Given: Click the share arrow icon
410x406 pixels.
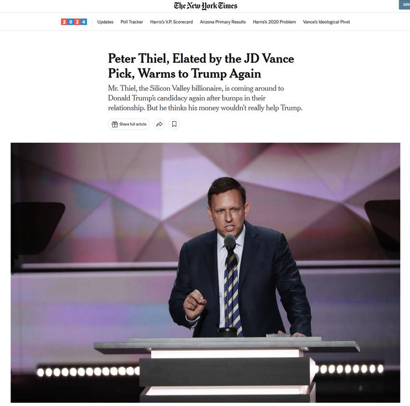Looking at the screenshot, I should 159,125.
